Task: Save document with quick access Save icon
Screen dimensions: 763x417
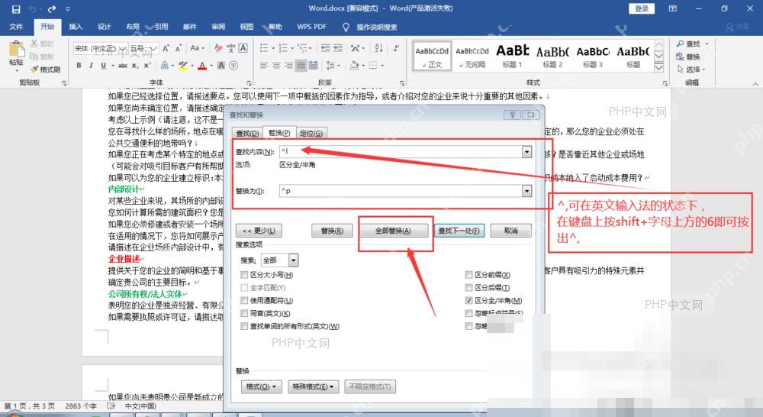Action: 16,8
